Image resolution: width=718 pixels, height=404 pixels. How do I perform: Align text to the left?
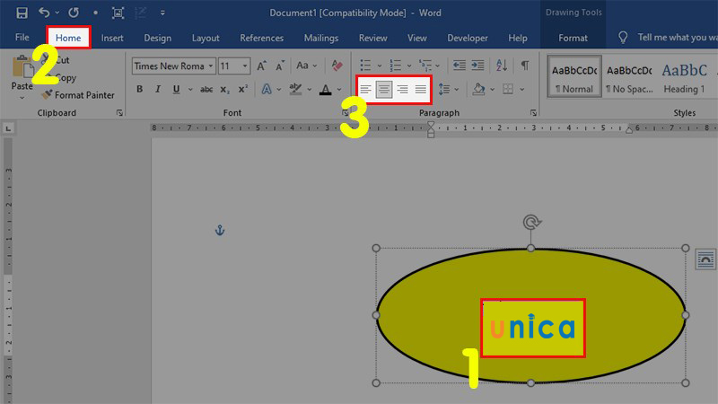click(x=365, y=89)
